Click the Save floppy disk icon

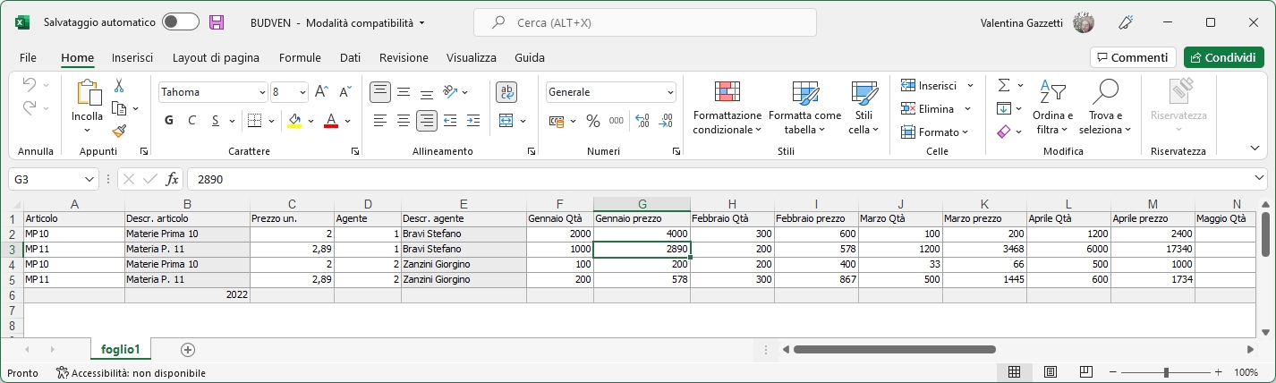217,22
